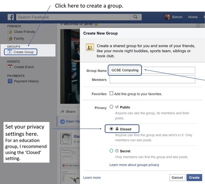Click the search magnifier icon

tap(135, 17)
